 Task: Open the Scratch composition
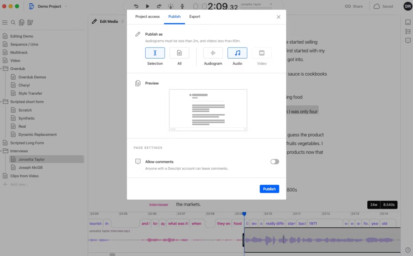(x=25, y=110)
